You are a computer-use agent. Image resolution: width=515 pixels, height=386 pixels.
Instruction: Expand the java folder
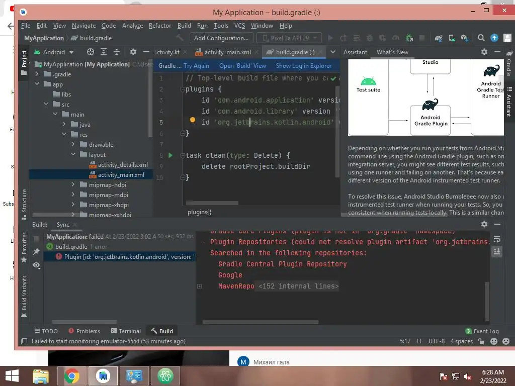point(64,125)
